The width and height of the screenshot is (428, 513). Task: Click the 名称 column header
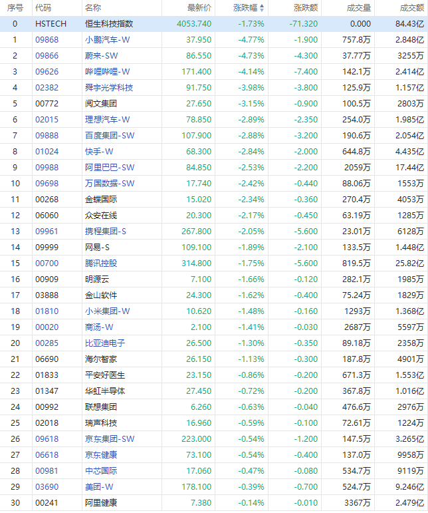[93, 8]
